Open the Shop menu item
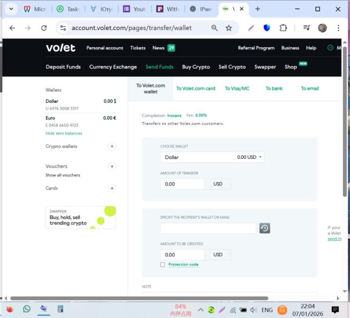 [291, 67]
